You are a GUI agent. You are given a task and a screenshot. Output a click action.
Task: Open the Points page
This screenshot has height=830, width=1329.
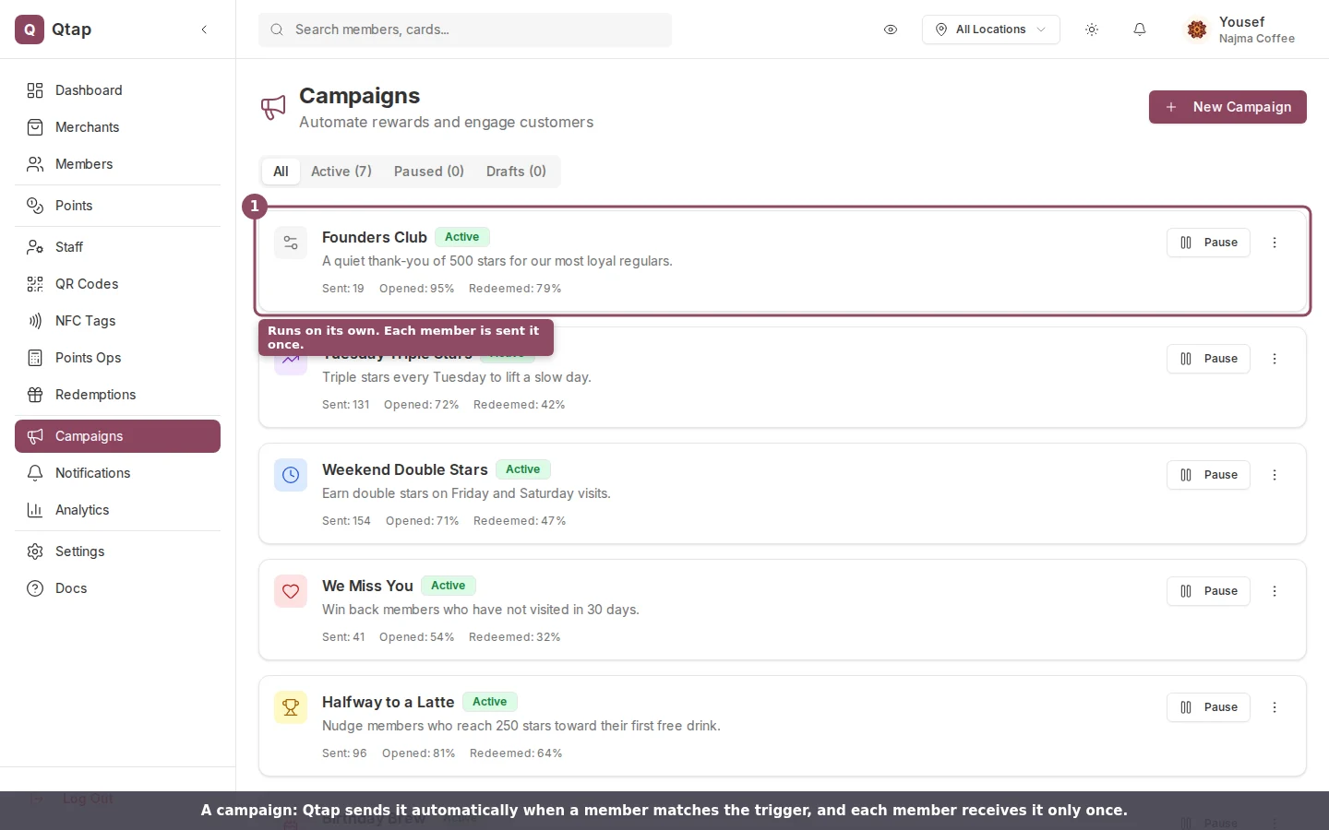point(117,206)
